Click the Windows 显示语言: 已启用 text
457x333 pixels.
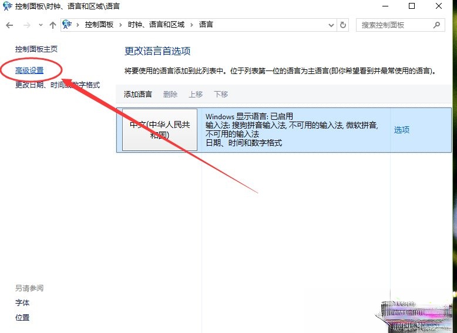point(249,116)
